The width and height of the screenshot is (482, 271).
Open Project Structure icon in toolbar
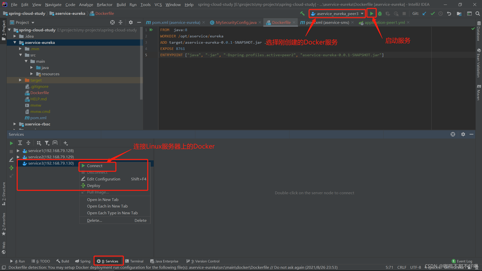[x=459, y=14]
